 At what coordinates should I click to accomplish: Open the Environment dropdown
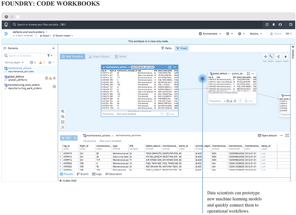[210, 34]
